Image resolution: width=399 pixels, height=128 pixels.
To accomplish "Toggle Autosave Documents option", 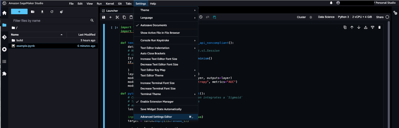I will click(166, 25).
